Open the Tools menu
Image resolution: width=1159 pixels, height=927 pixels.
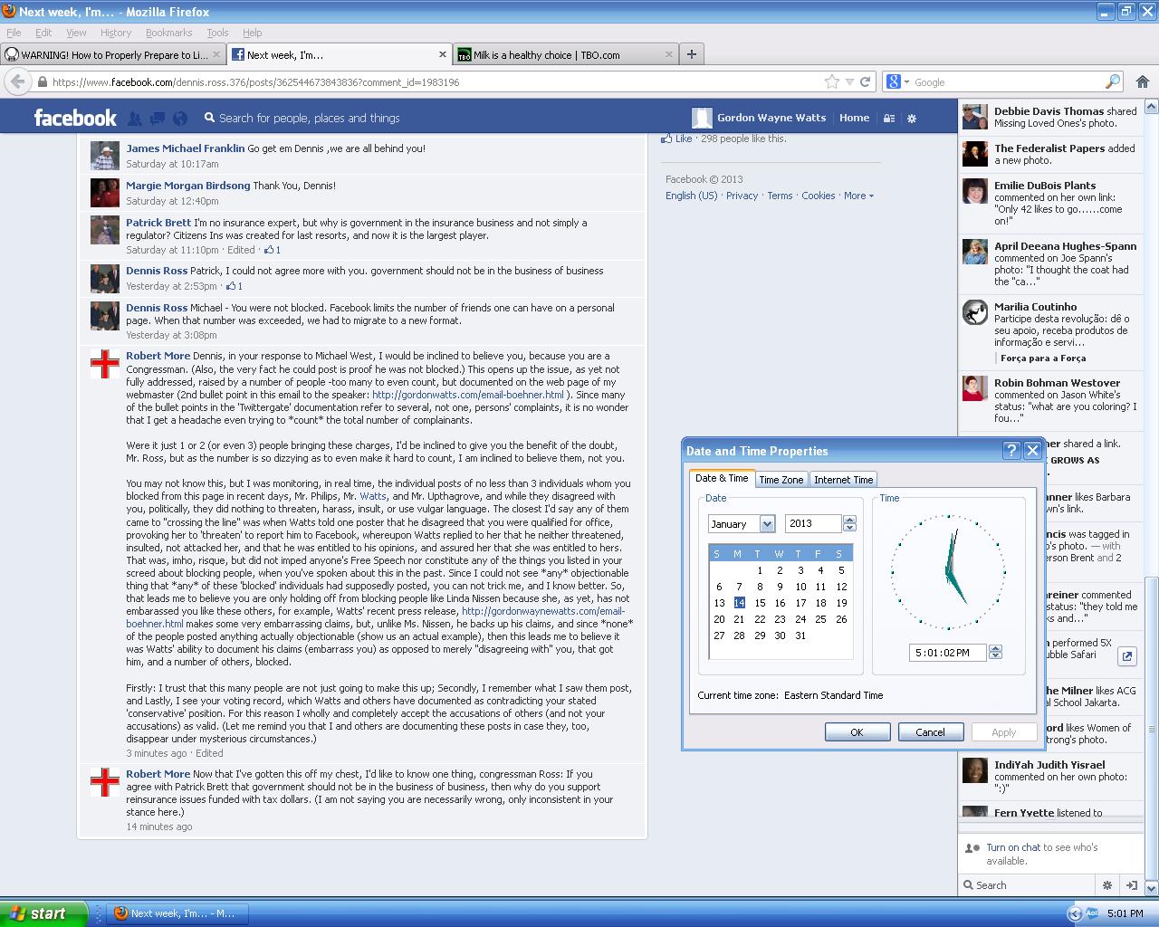[x=217, y=33]
